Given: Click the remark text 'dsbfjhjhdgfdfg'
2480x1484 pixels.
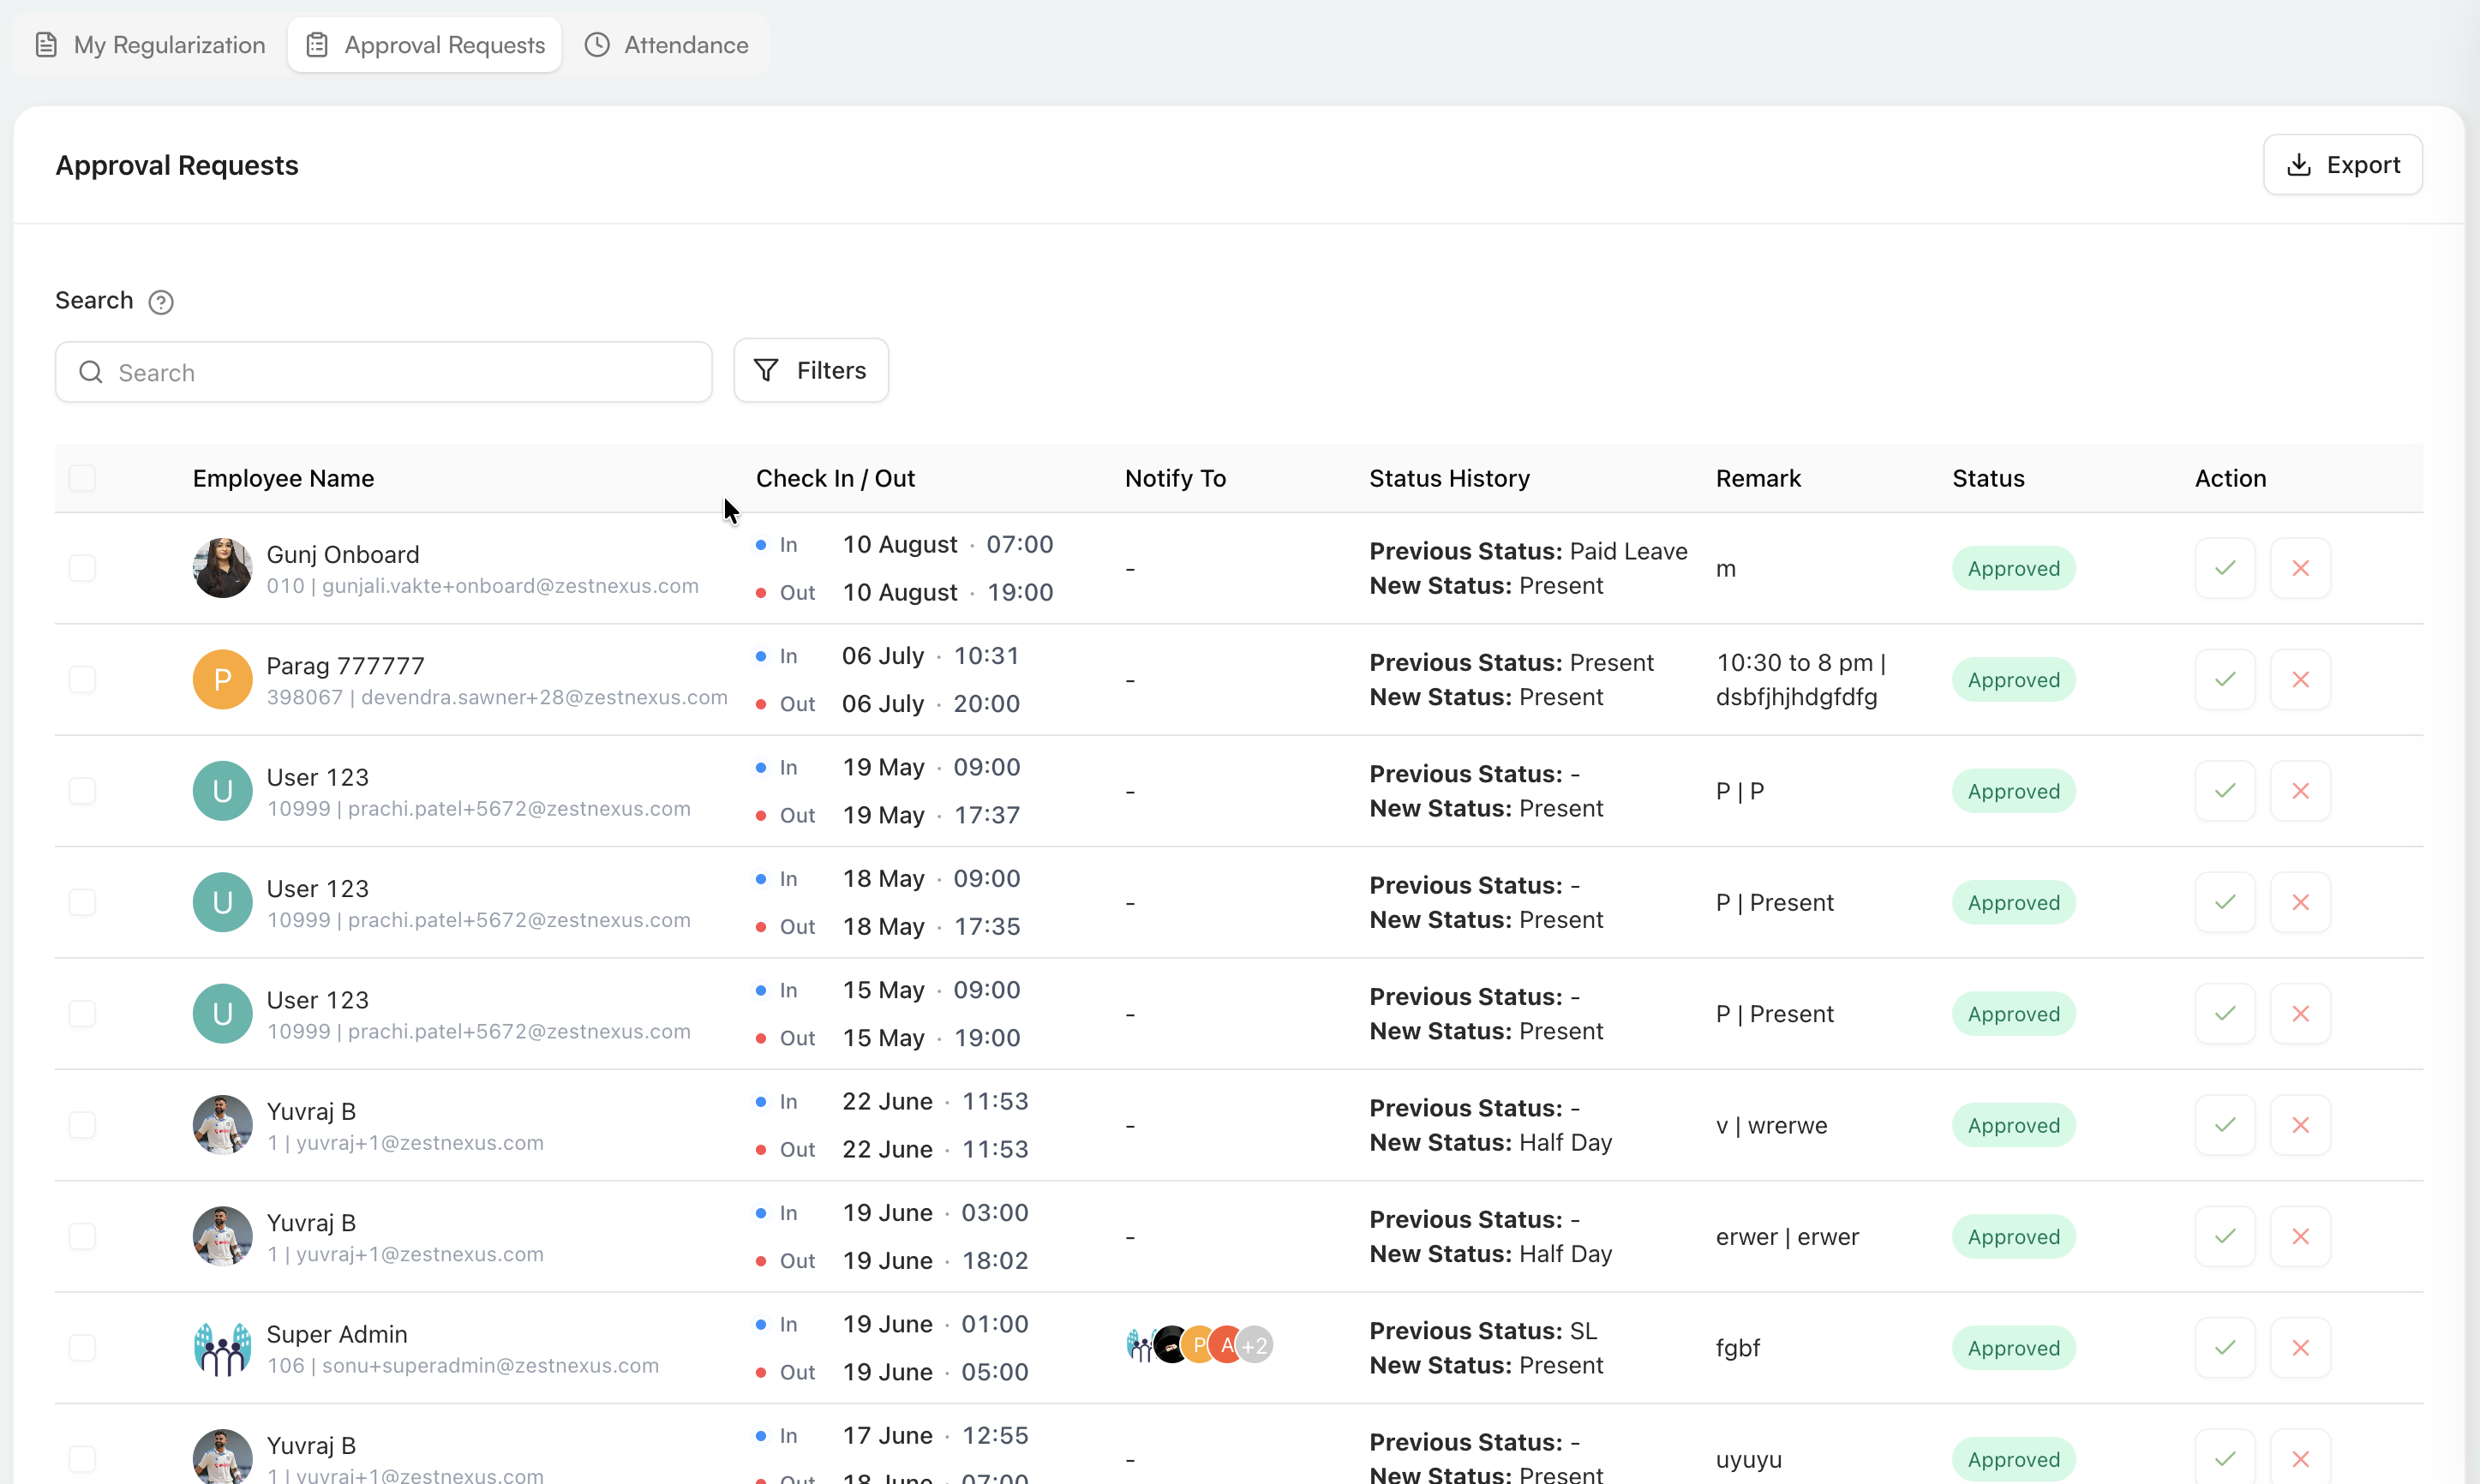Looking at the screenshot, I should pos(1796,697).
